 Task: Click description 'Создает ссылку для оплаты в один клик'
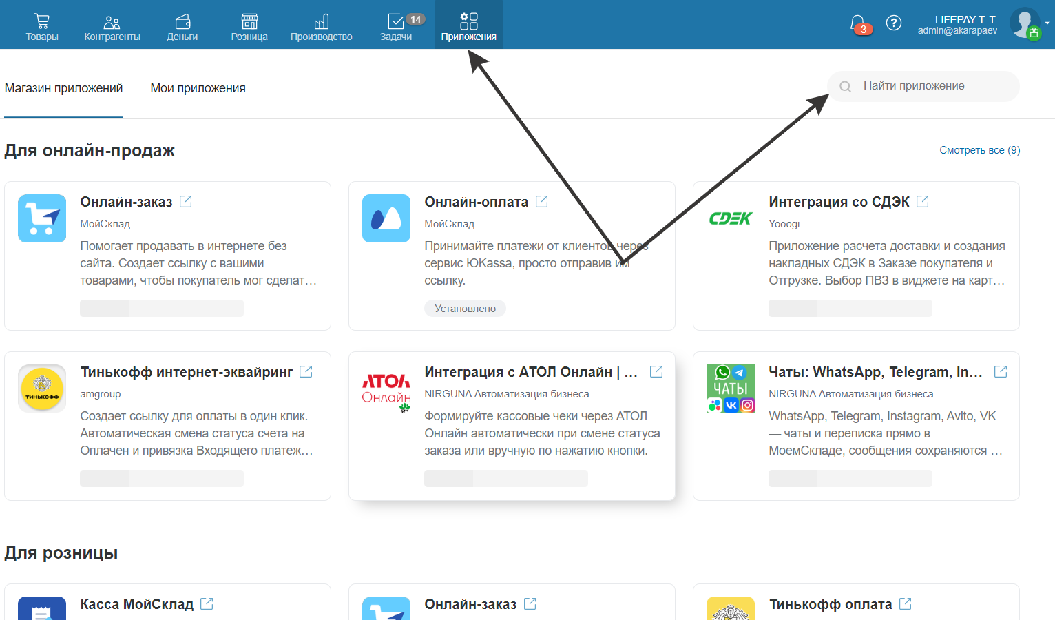point(197,433)
